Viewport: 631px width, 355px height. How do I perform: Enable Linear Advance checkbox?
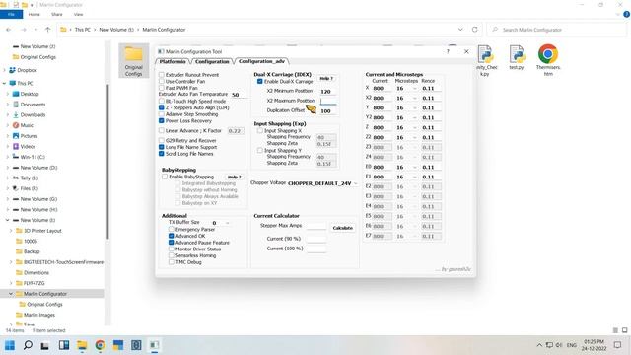coord(162,131)
